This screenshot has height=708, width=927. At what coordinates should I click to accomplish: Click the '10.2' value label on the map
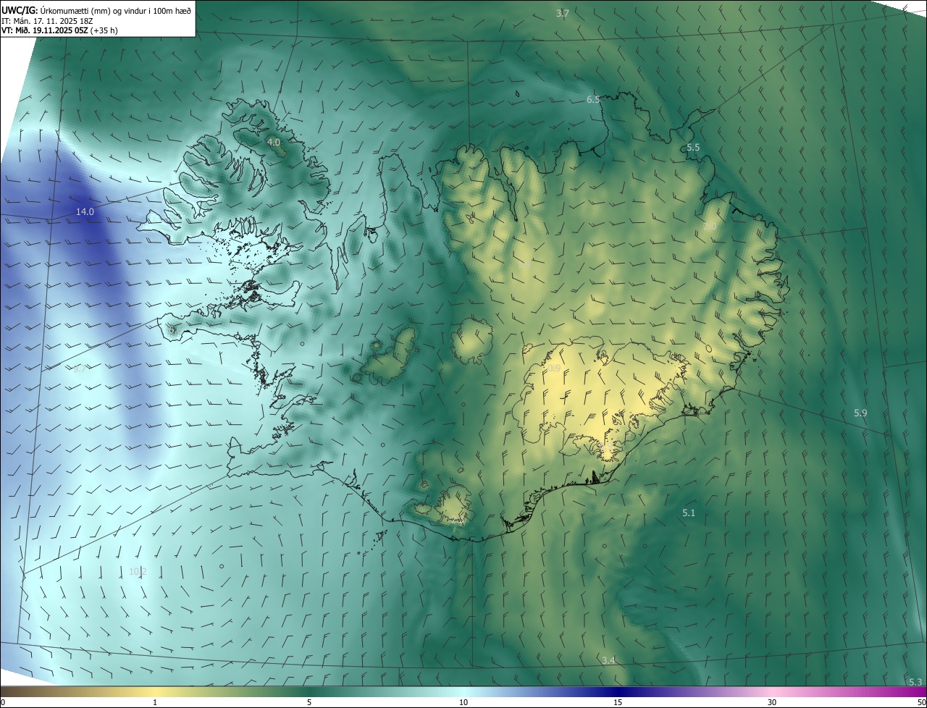138,572
